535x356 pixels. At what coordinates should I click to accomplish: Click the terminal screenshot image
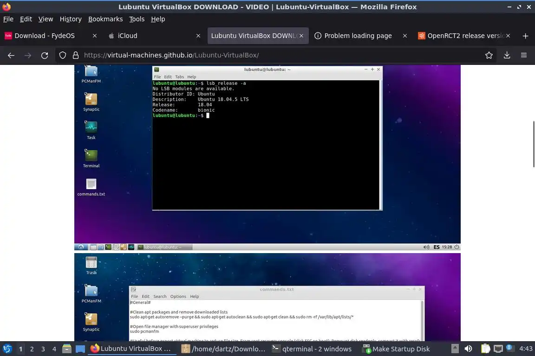pyautogui.click(x=267, y=158)
